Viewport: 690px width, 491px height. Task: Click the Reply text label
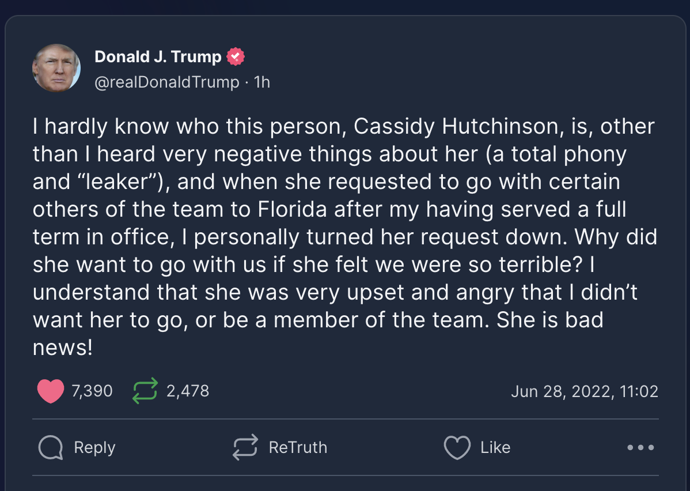94,447
